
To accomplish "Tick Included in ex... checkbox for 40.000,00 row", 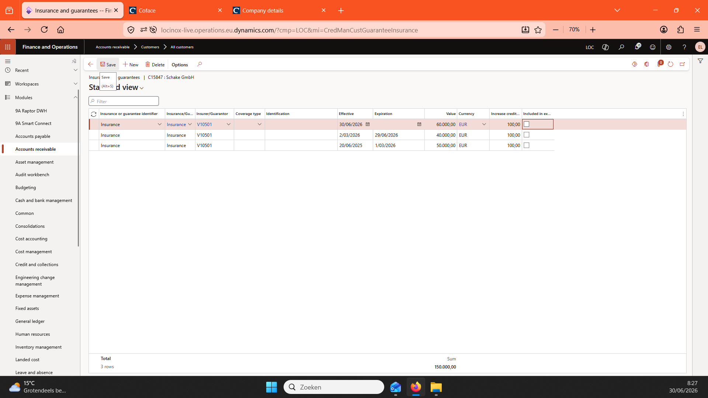I will [527, 135].
